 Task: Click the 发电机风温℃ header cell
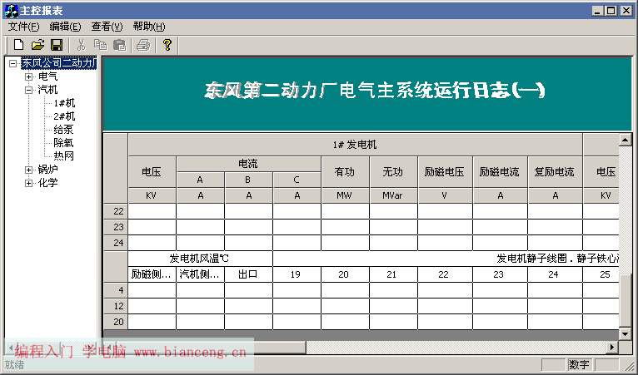pyautogui.click(x=200, y=259)
